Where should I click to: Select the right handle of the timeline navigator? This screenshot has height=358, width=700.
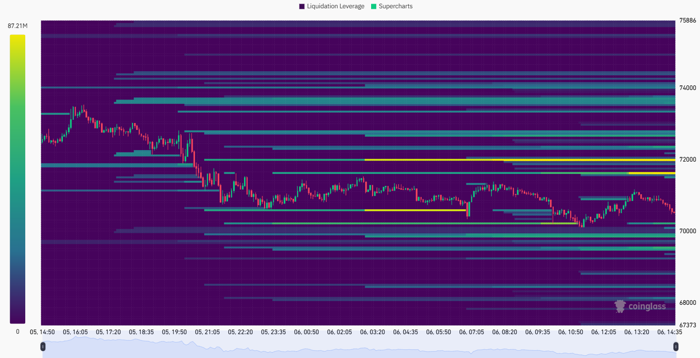676,347
